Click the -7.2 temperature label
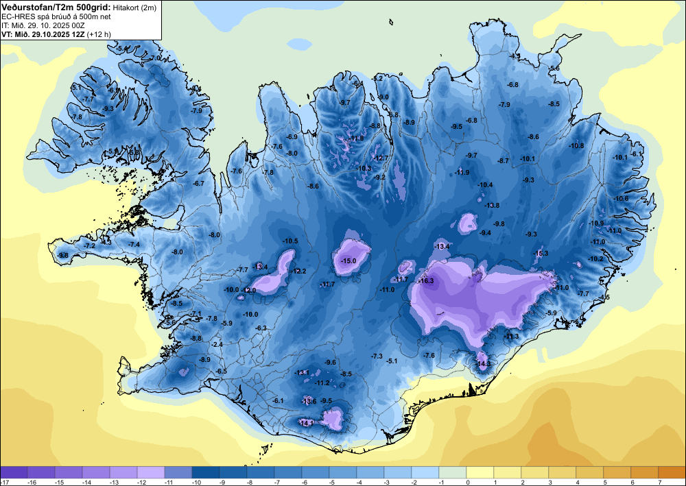This screenshot has width=686, height=486. (x=90, y=246)
